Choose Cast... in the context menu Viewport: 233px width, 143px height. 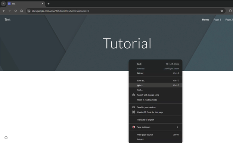pyautogui.click(x=155, y=90)
